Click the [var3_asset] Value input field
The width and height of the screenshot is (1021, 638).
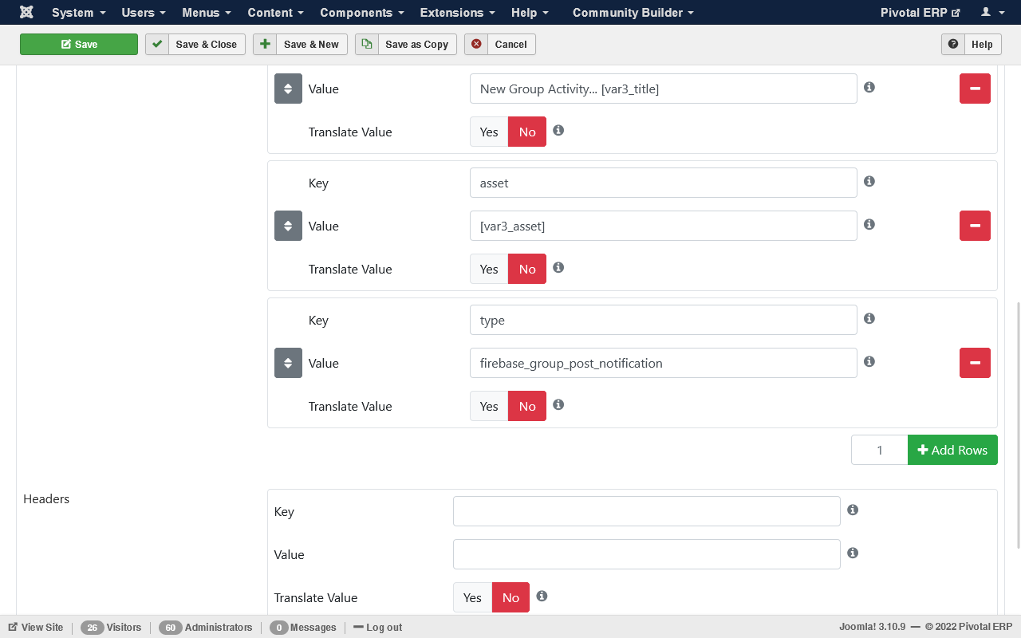coord(664,226)
